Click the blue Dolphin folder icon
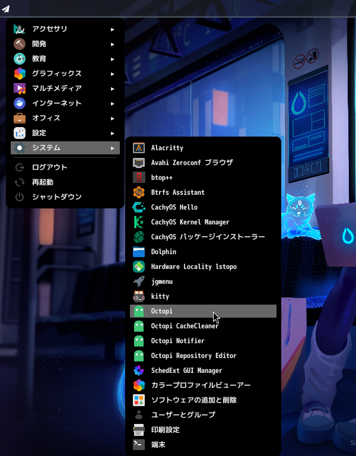Image resolution: width=356 pixels, height=456 pixels. 139,252
